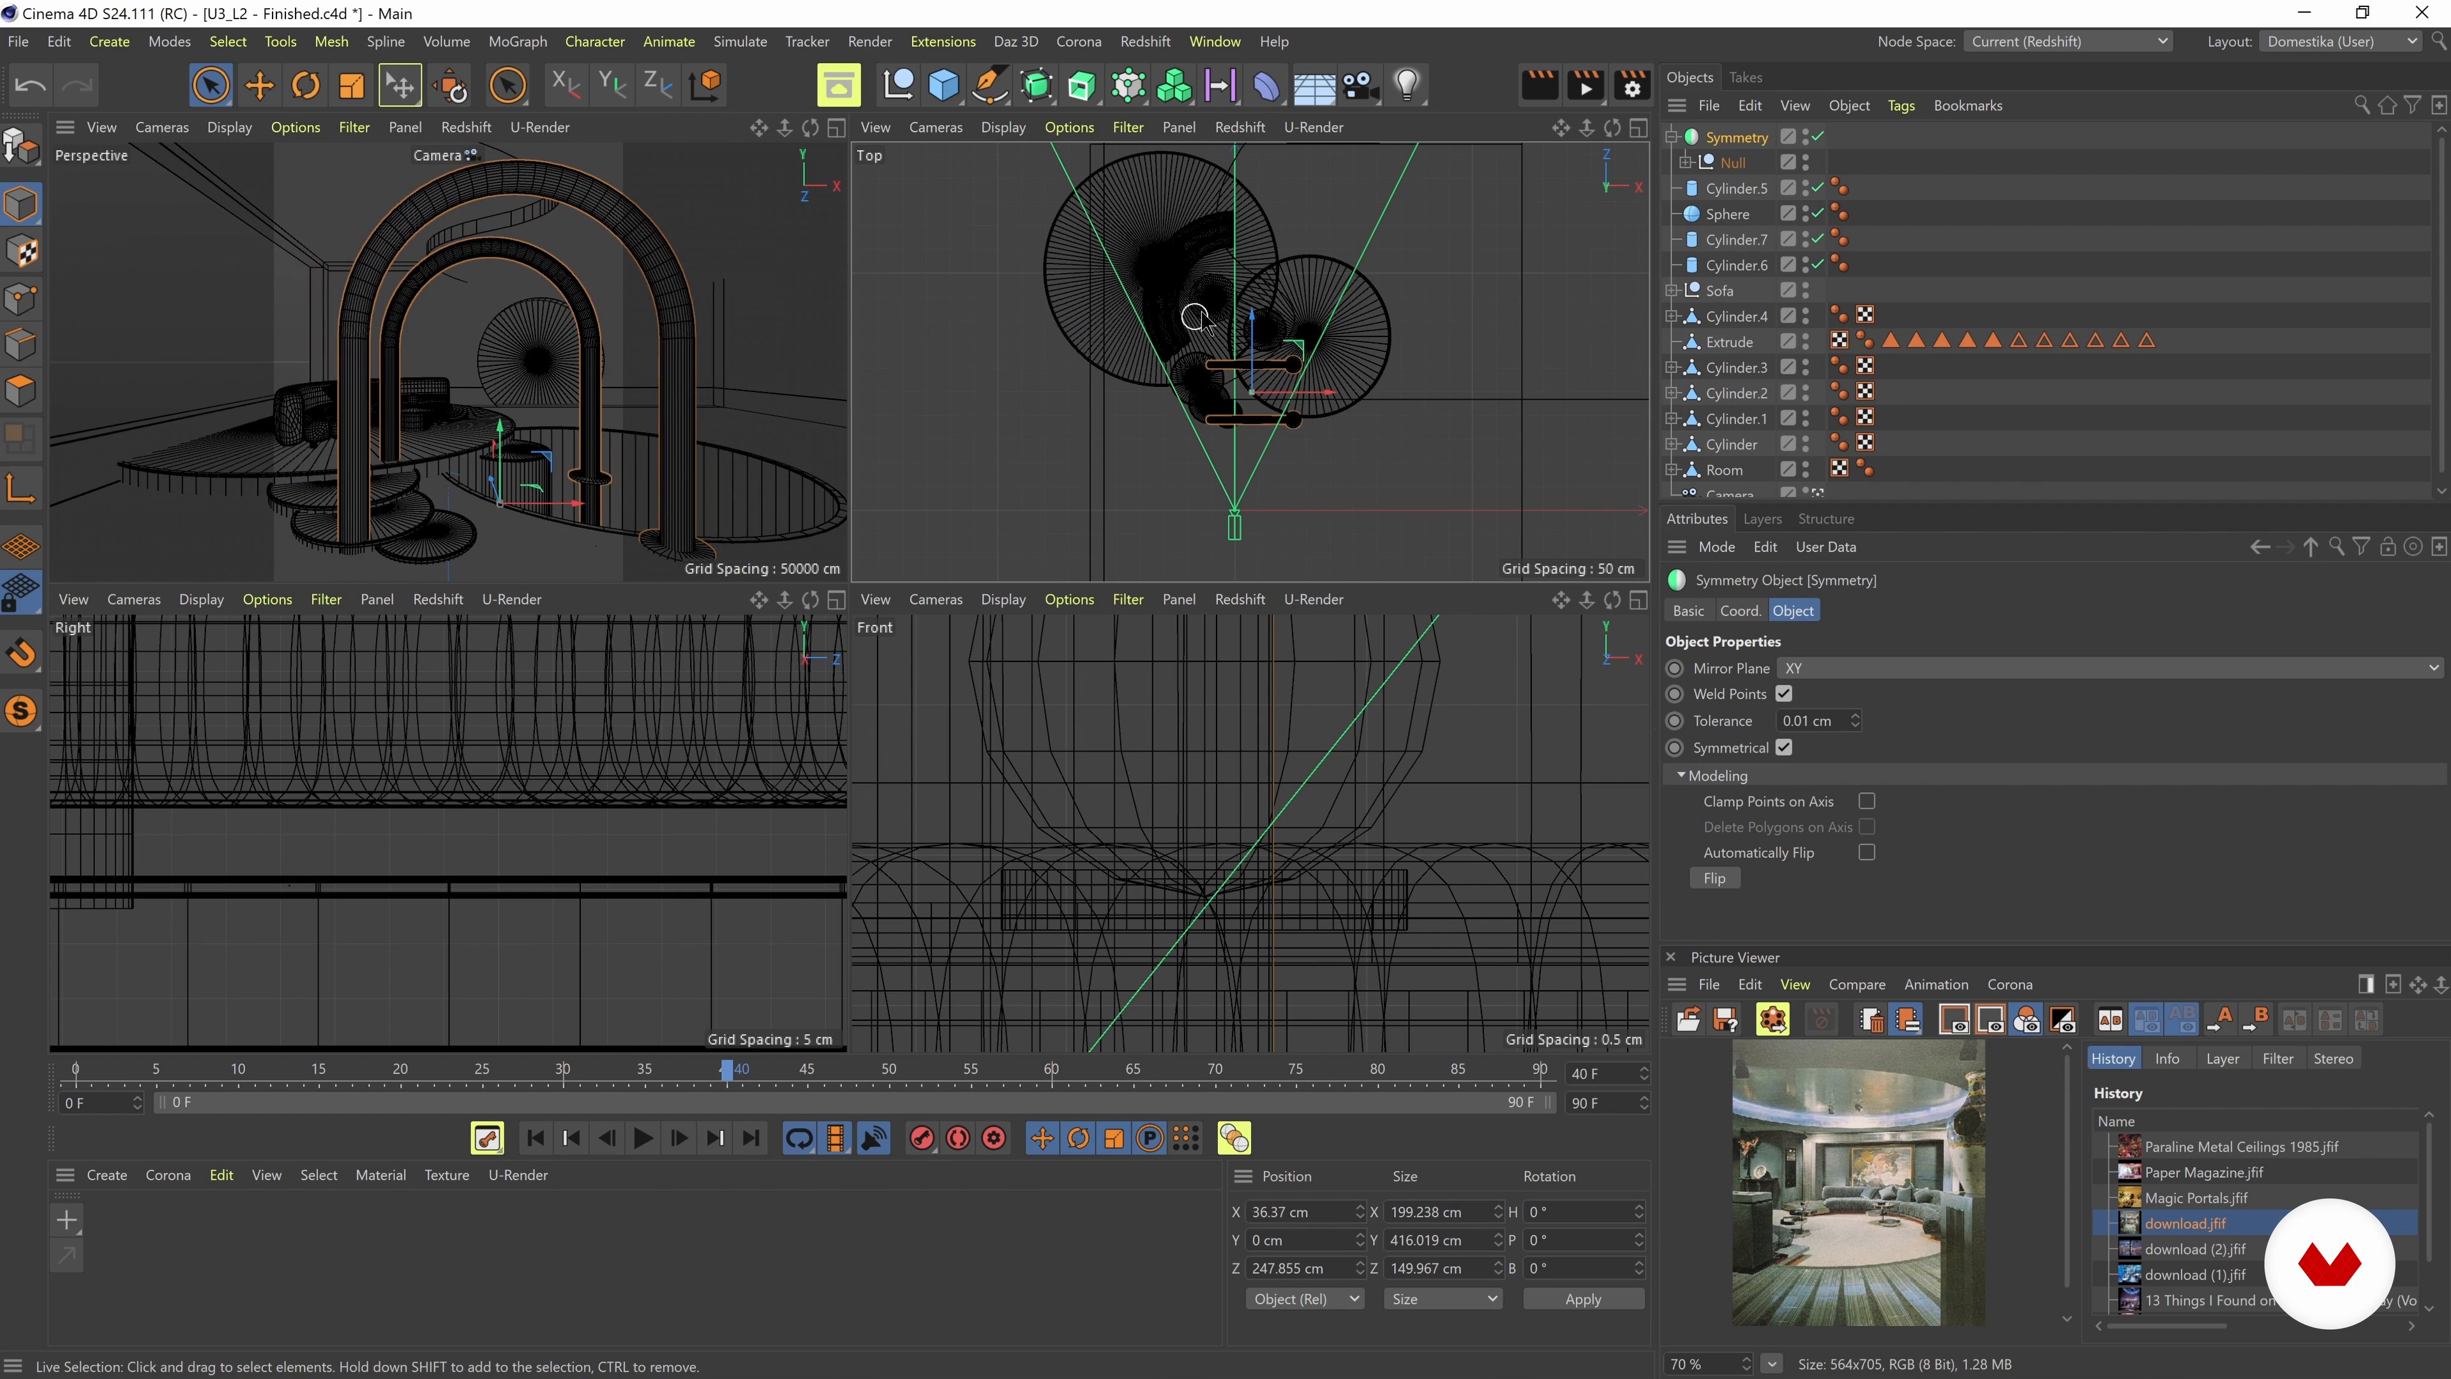The image size is (2451, 1379).
Task: Uncheck the Weld Points checkbox
Action: [x=1784, y=694]
